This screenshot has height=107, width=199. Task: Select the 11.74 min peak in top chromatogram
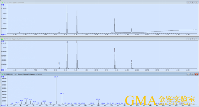(132, 31)
